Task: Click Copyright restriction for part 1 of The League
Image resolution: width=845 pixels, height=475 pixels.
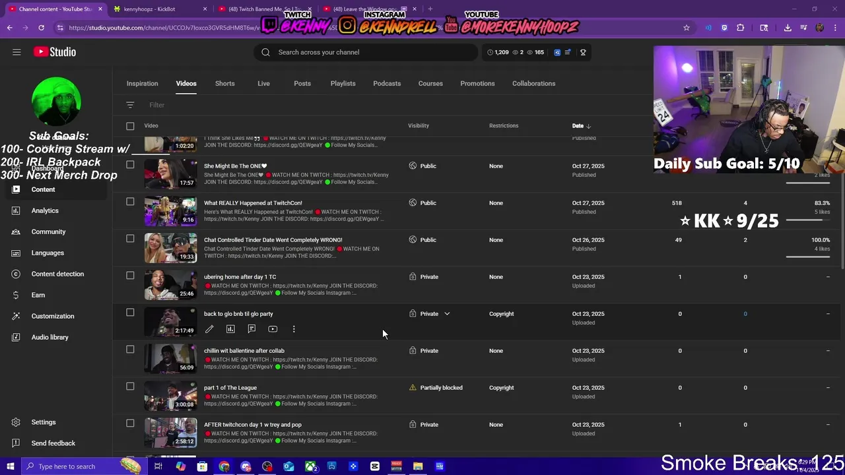Action: click(502, 388)
